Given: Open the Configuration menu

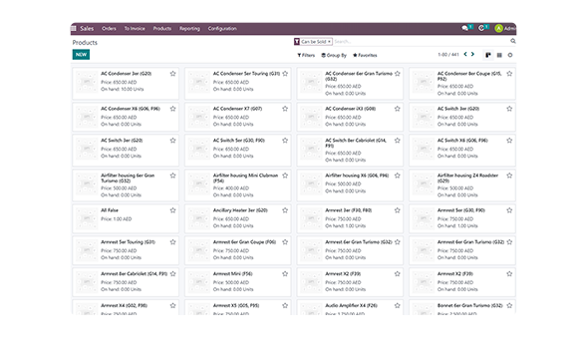Looking at the screenshot, I should click(x=222, y=29).
